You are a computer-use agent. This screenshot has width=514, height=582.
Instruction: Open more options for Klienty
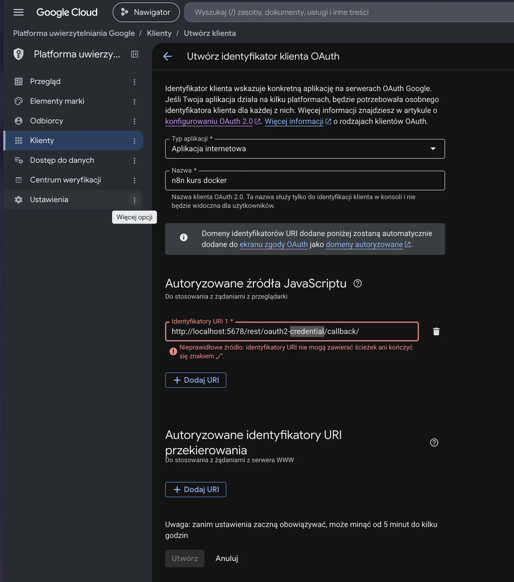[x=134, y=141]
